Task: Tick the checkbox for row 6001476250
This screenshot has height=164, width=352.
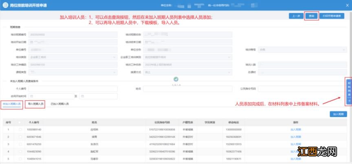Action: [20, 144]
